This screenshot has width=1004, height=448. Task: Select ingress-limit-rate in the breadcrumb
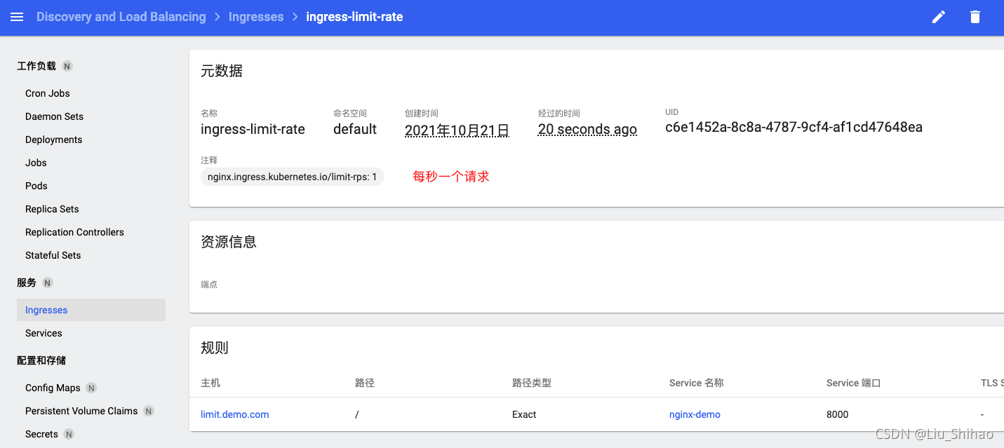click(354, 17)
